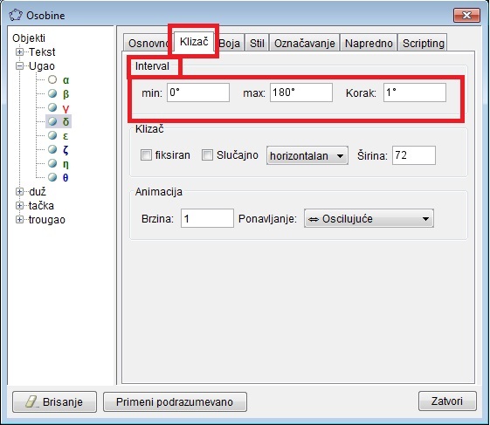Open the Napredno tab

tap(369, 43)
